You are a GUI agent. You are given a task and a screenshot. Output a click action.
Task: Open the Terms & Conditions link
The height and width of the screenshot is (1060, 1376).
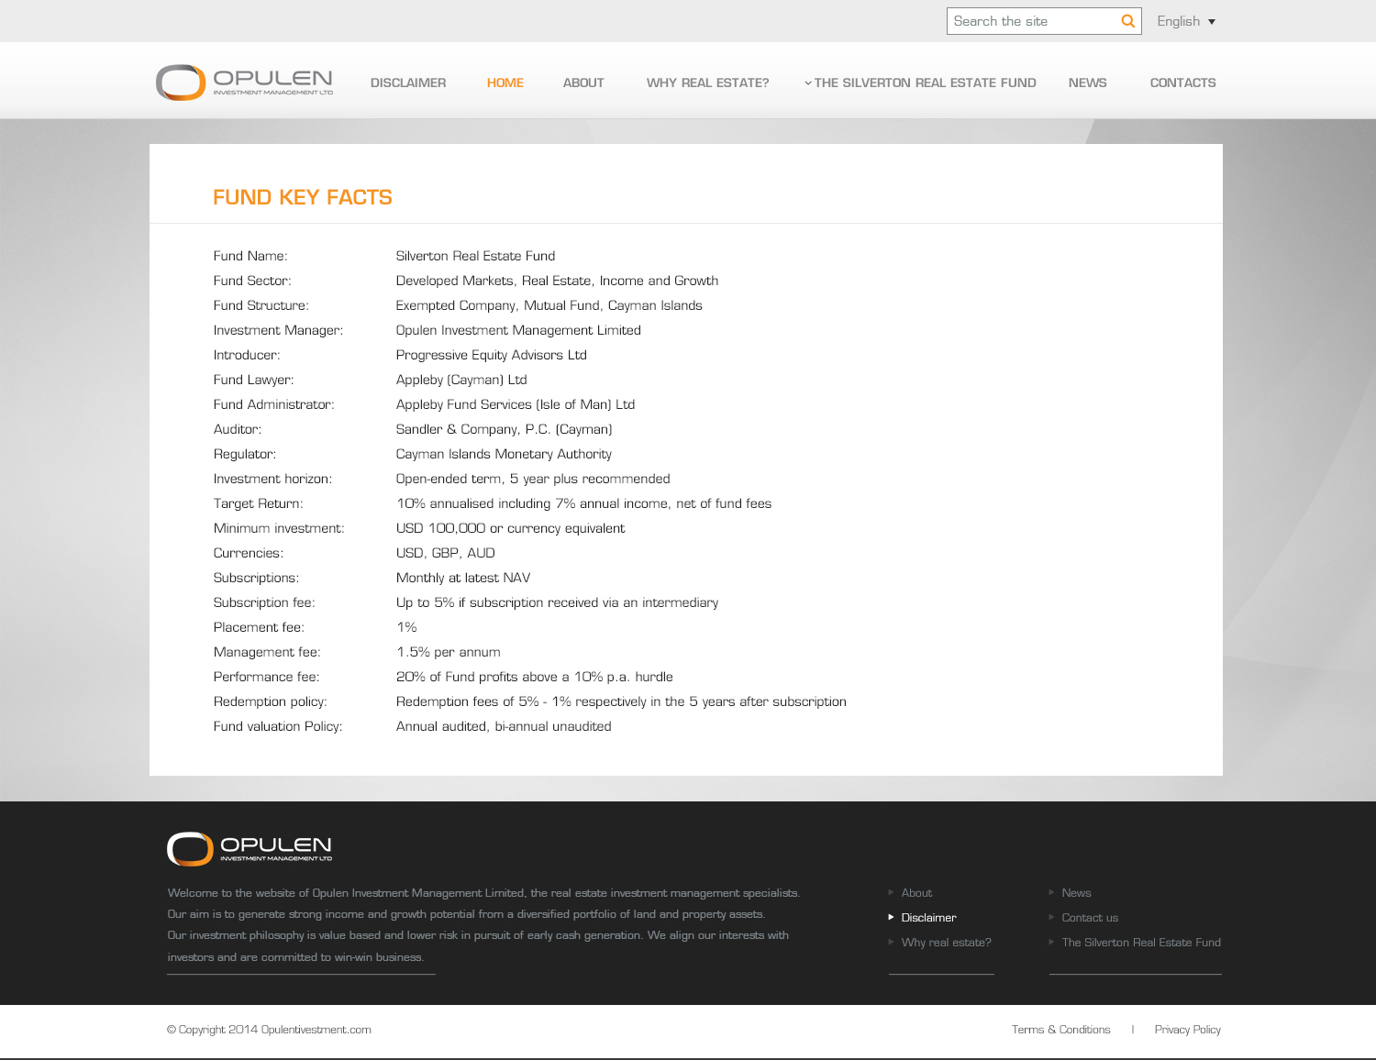(x=1060, y=1030)
